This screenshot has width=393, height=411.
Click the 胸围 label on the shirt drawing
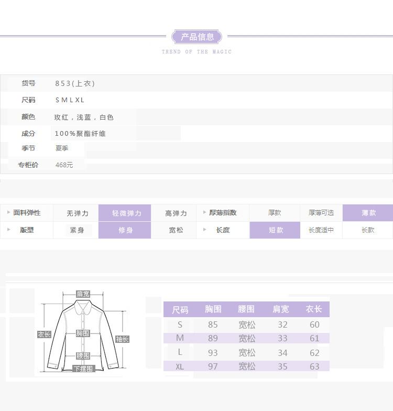tap(83, 333)
